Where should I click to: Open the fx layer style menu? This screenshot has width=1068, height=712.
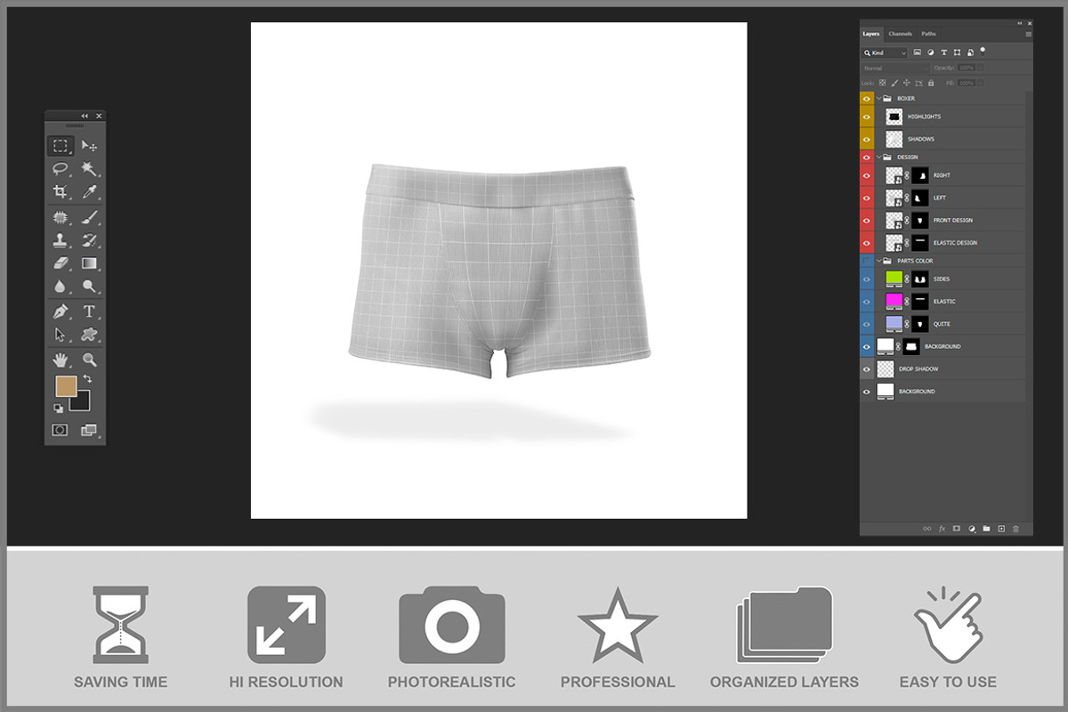tap(942, 529)
